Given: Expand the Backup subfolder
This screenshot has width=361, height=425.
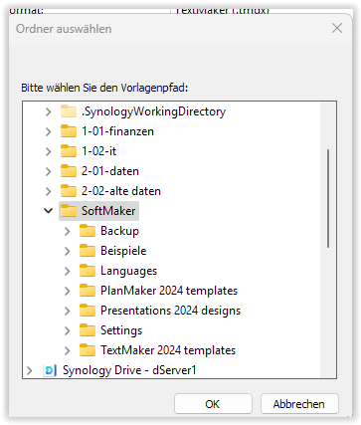Looking at the screenshot, I should point(68,231).
